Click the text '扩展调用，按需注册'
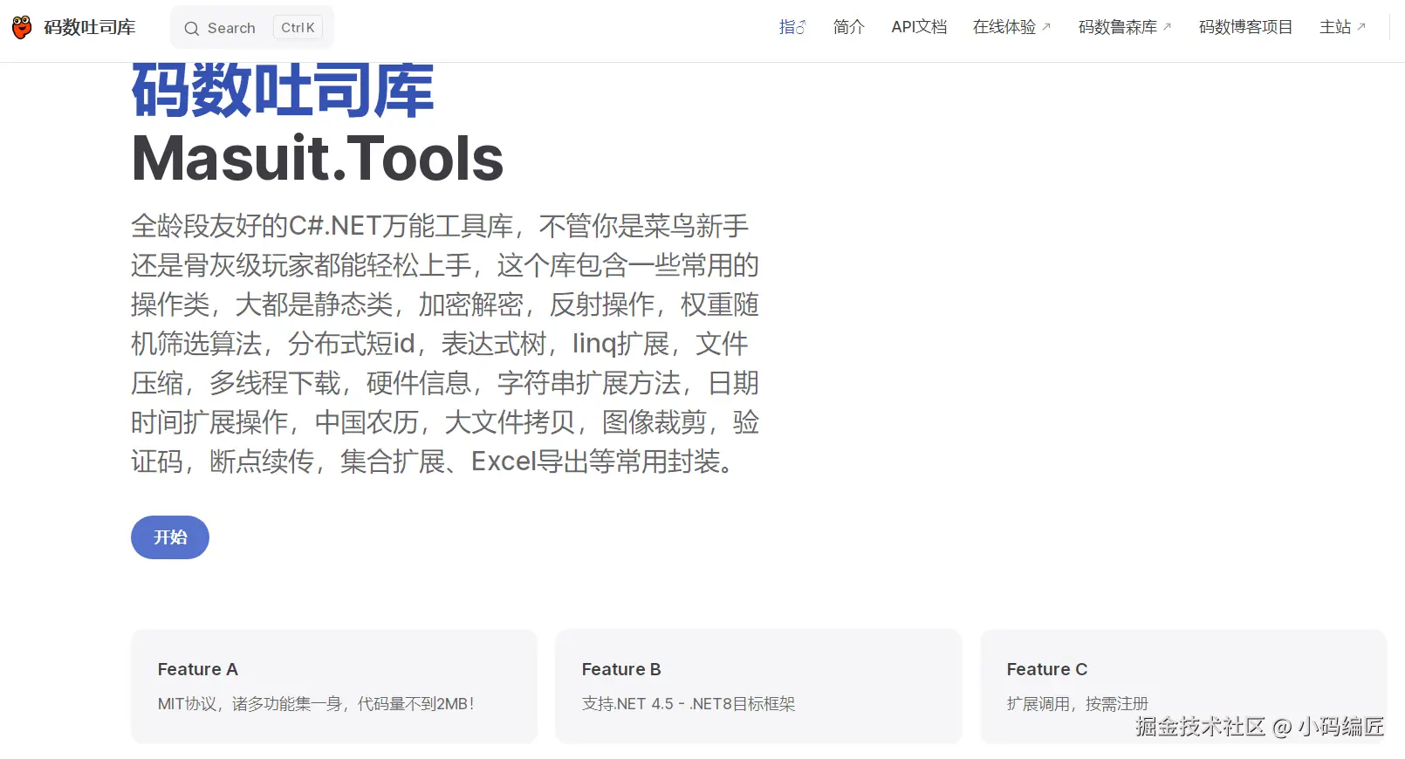Image resolution: width=1405 pixels, height=759 pixels. (1078, 704)
